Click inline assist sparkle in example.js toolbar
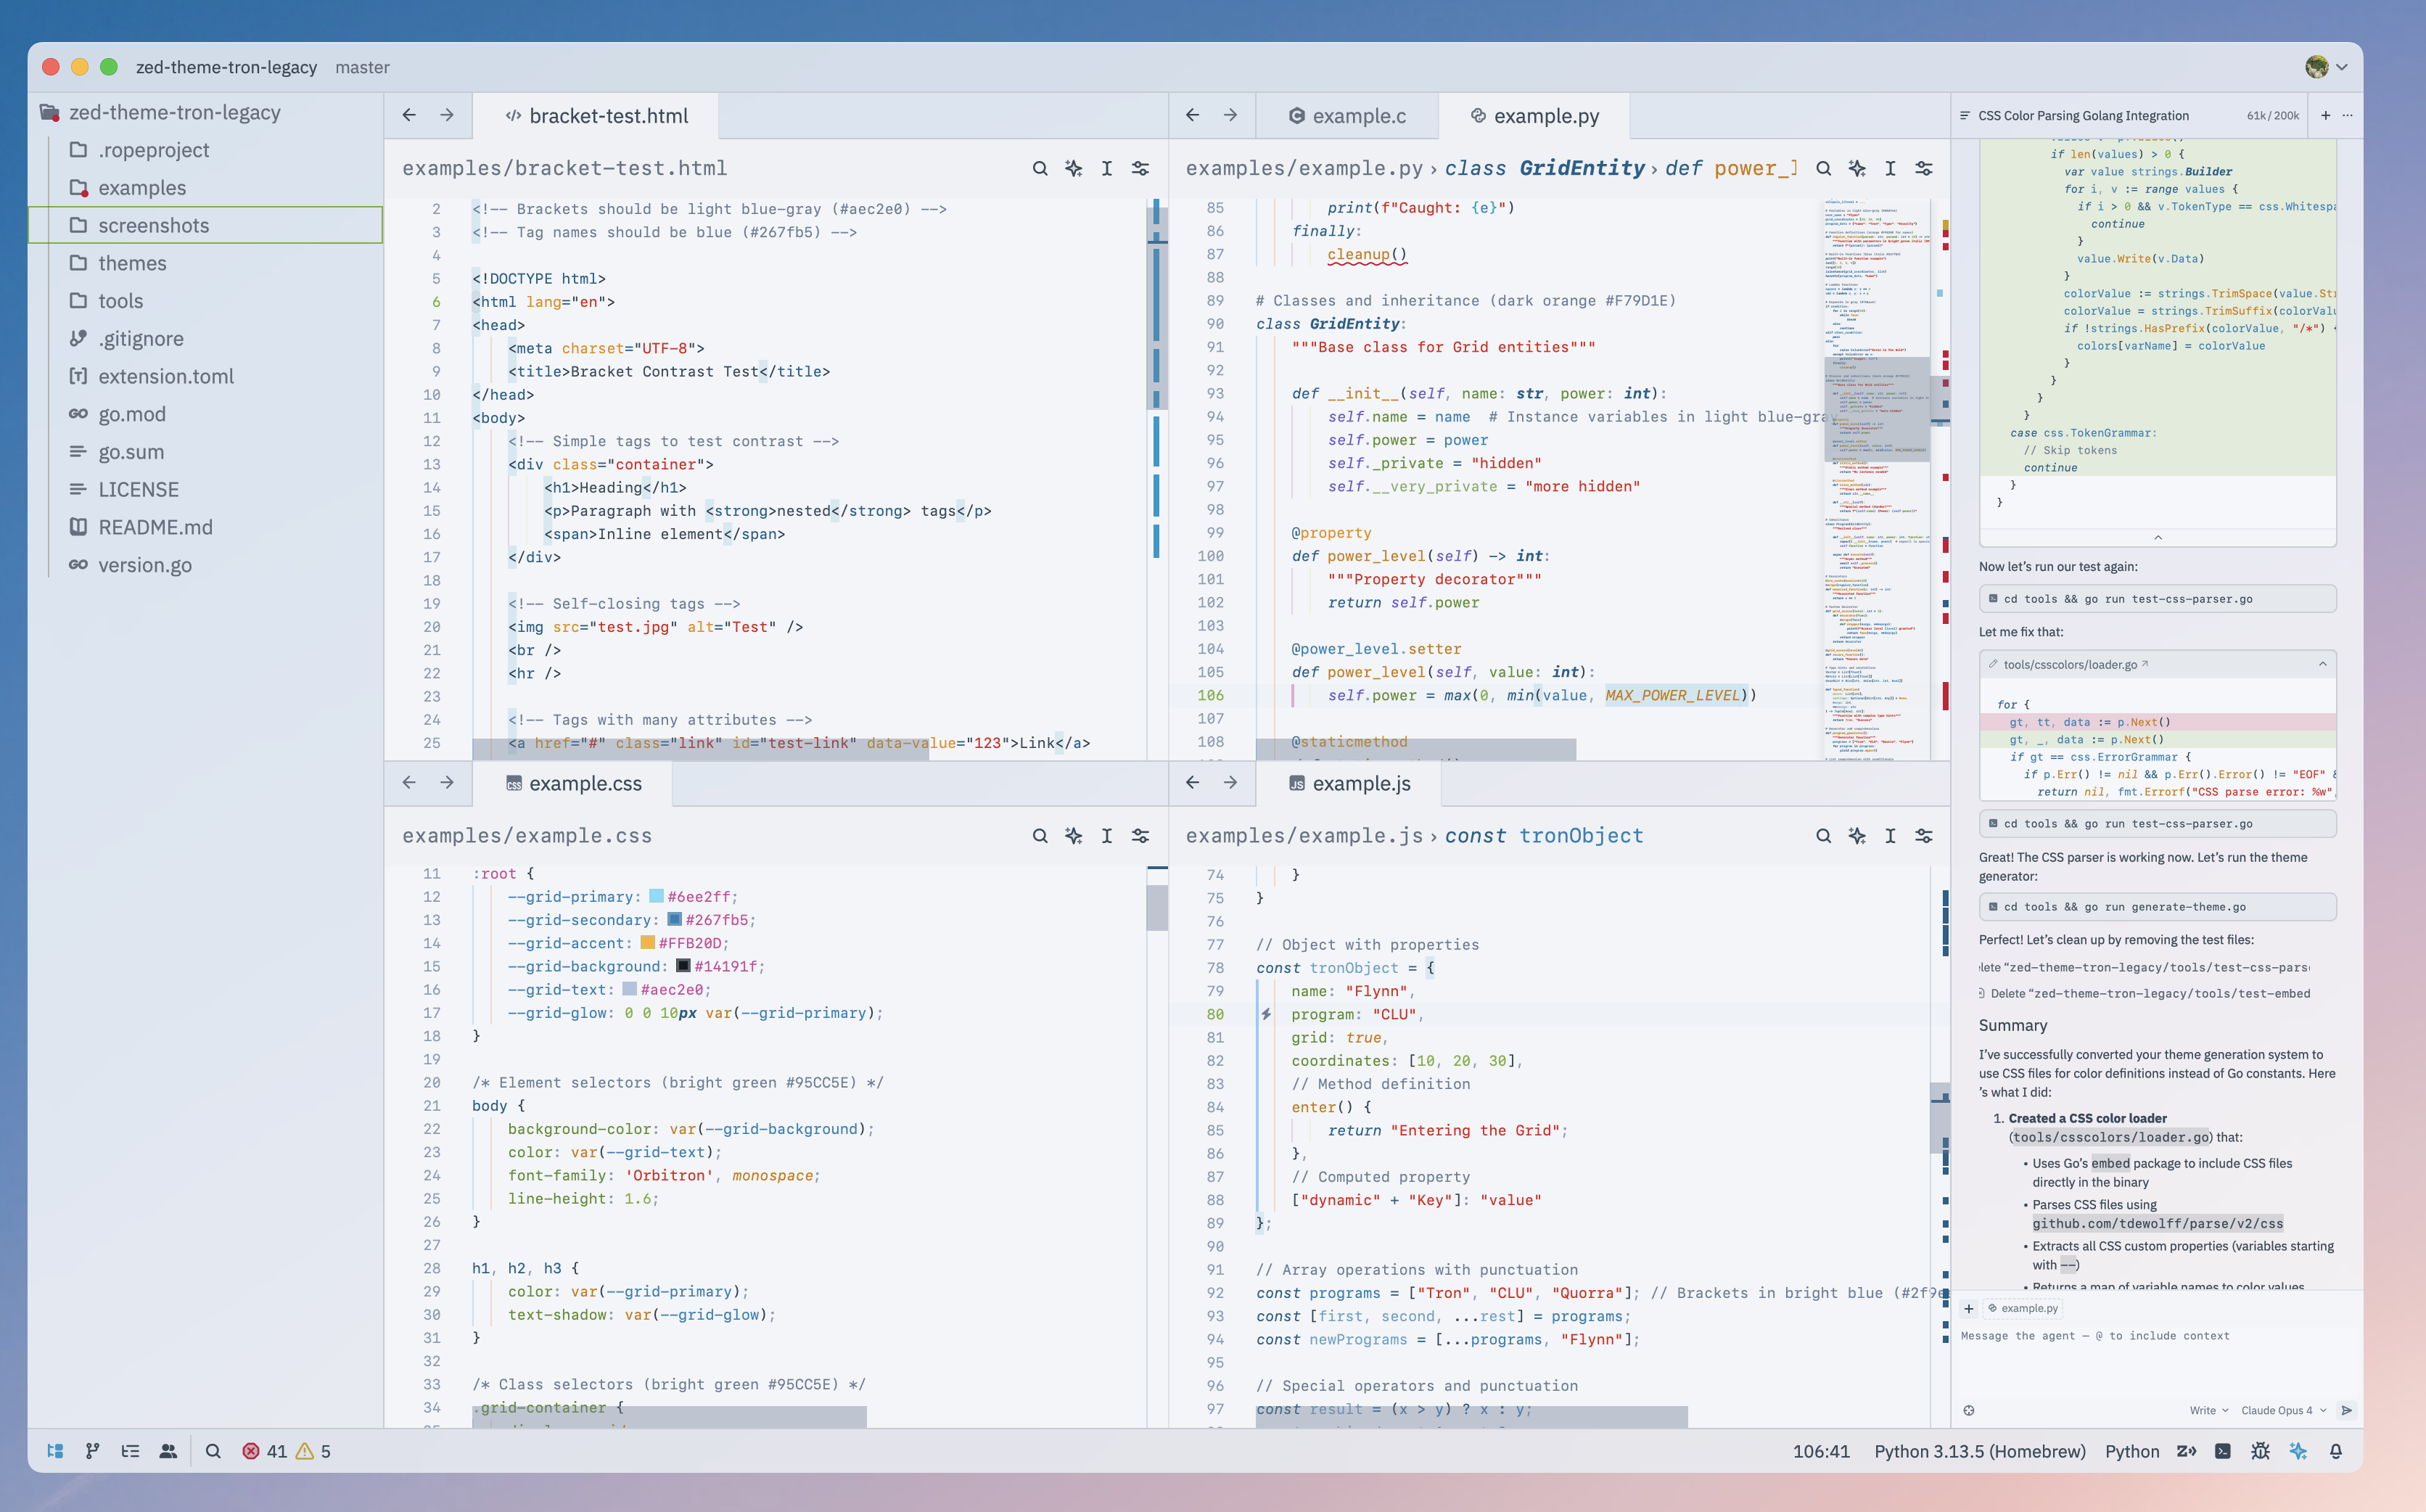 point(1857,836)
